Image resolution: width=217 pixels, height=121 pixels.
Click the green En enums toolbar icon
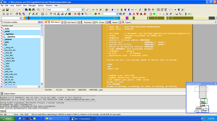(x=189, y=14)
